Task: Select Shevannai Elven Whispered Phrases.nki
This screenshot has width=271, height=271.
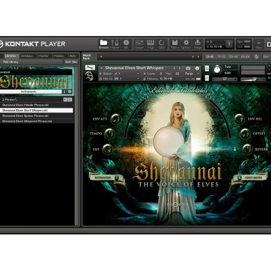Action: point(36,121)
